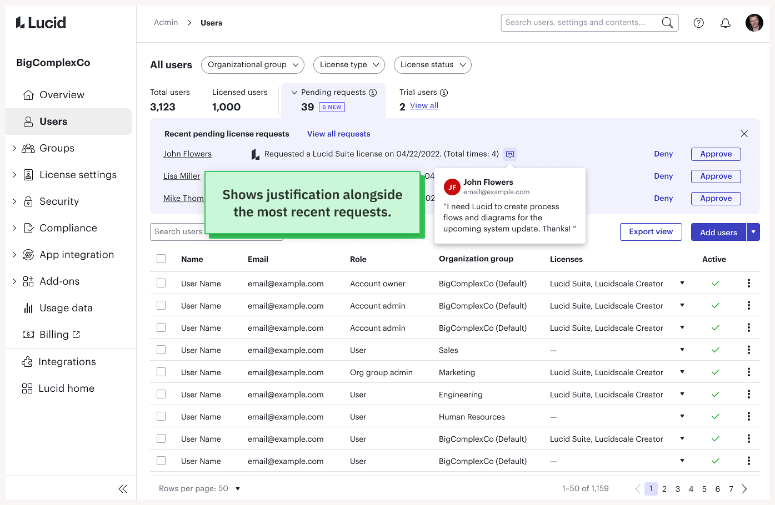
Task: Approve John Flowers' license request
Action: tap(716, 154)
